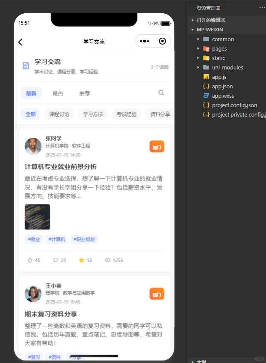Tap the #职业规划 tag
The width and height of the screenshot is (266, 363).
coord(84,239)
